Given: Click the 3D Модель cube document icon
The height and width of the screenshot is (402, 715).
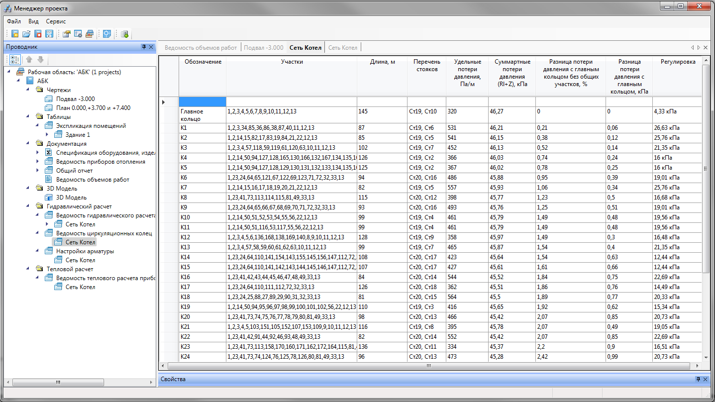Looking at the screenshot, I should point(49,198).
